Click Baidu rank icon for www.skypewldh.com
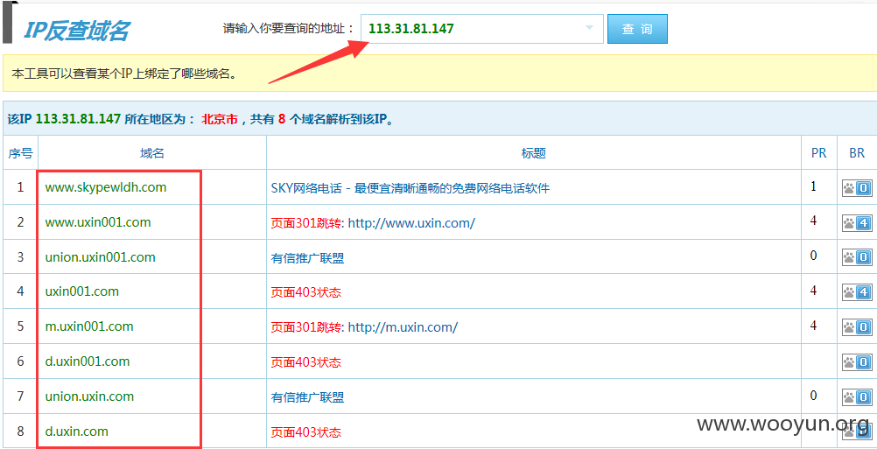This screenshot has height=449, width=877. 857,188
